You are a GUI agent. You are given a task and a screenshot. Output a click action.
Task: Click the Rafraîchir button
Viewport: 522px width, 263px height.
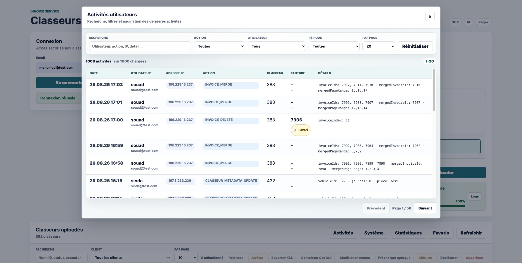click(x=471, y=233)
